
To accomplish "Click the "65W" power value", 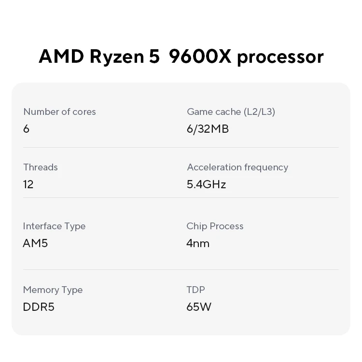I will pos(199,307).
